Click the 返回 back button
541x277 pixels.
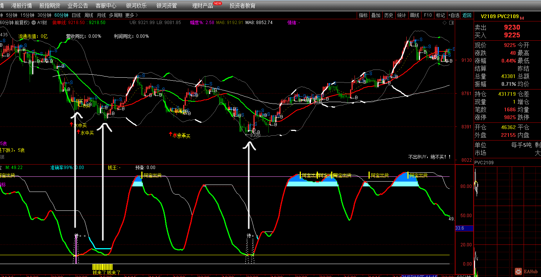tap(467, 15)
